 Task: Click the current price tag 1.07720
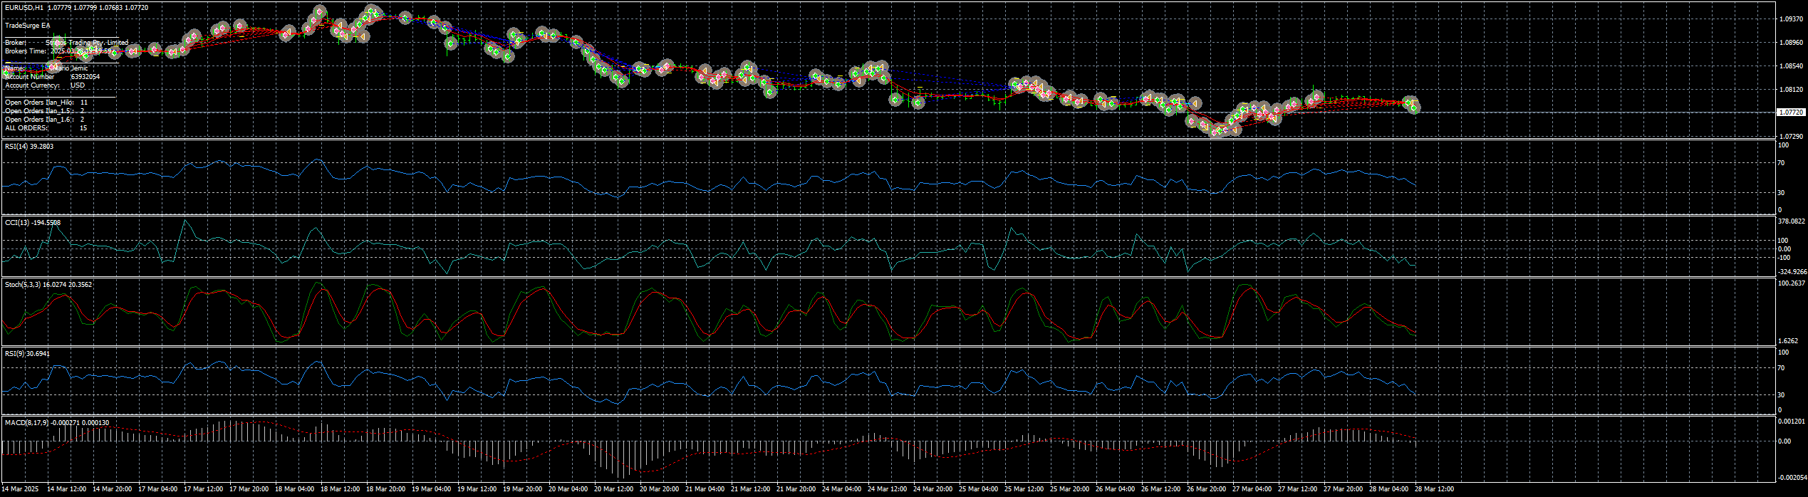[1791, 113]
